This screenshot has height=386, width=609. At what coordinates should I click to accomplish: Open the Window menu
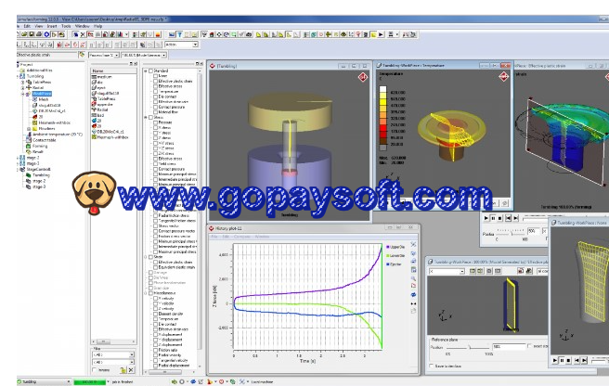point(83,26)
